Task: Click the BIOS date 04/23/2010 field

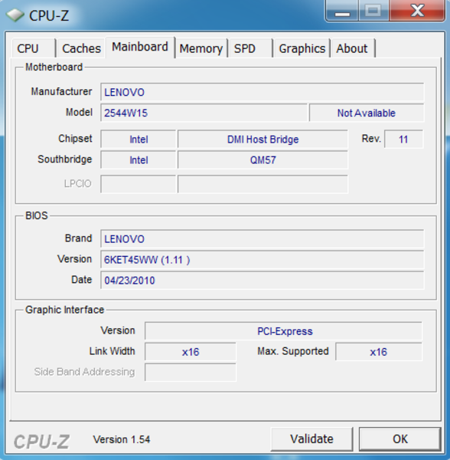Action: pos(262,280)
